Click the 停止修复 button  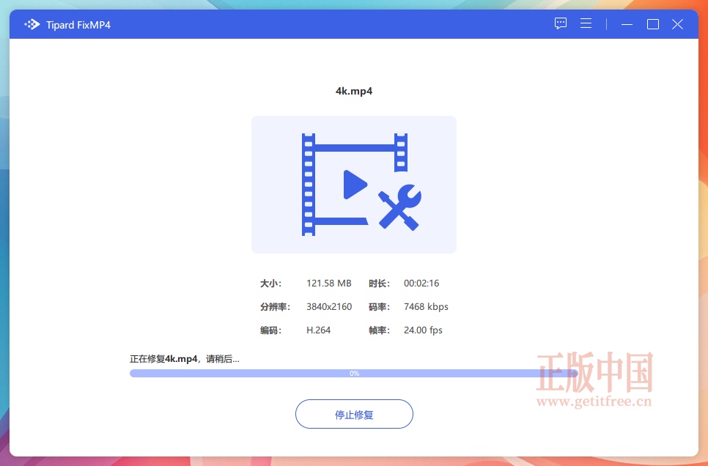click(354, 414)
